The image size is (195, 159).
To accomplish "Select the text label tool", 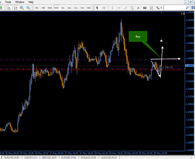I will pos(145,8).
